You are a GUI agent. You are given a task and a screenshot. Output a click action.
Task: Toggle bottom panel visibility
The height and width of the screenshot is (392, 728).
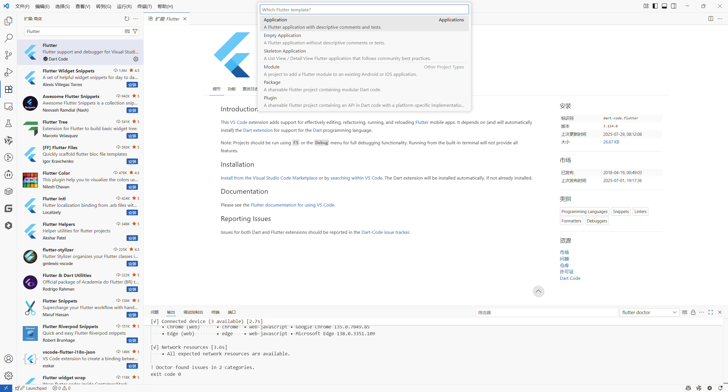tap(664, 6)
